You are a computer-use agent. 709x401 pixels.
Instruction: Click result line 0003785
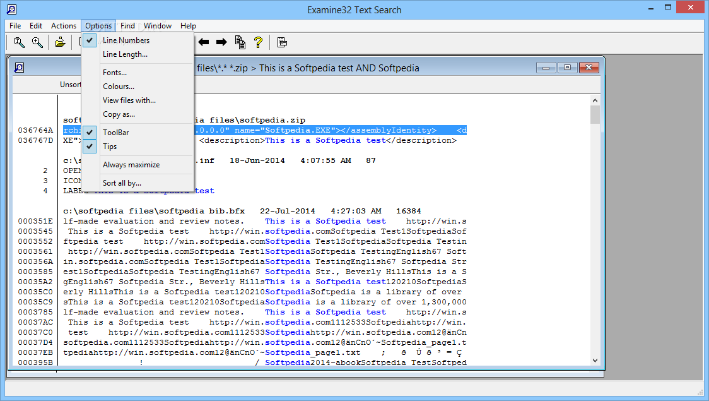(x=264, y=313)
